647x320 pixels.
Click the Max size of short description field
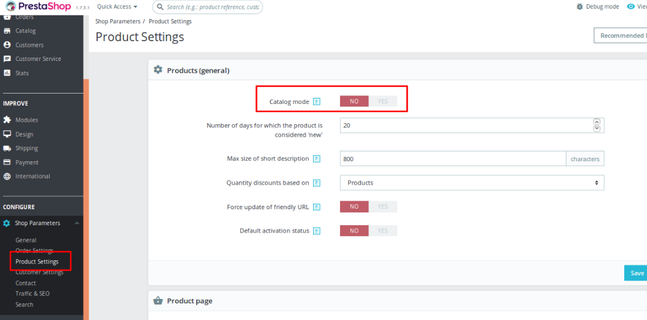click(x=453, y=159)
